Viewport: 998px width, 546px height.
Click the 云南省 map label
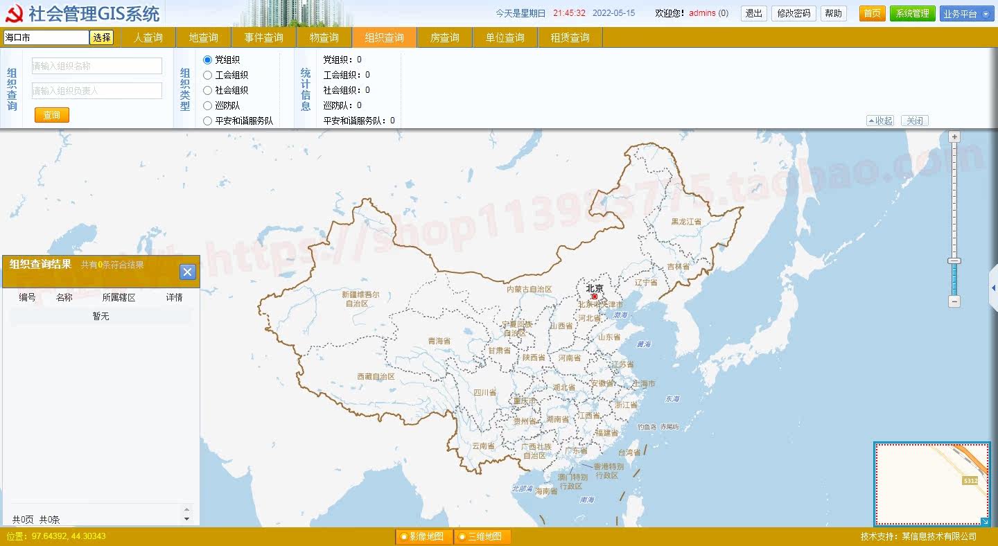[x=483, y=446]
